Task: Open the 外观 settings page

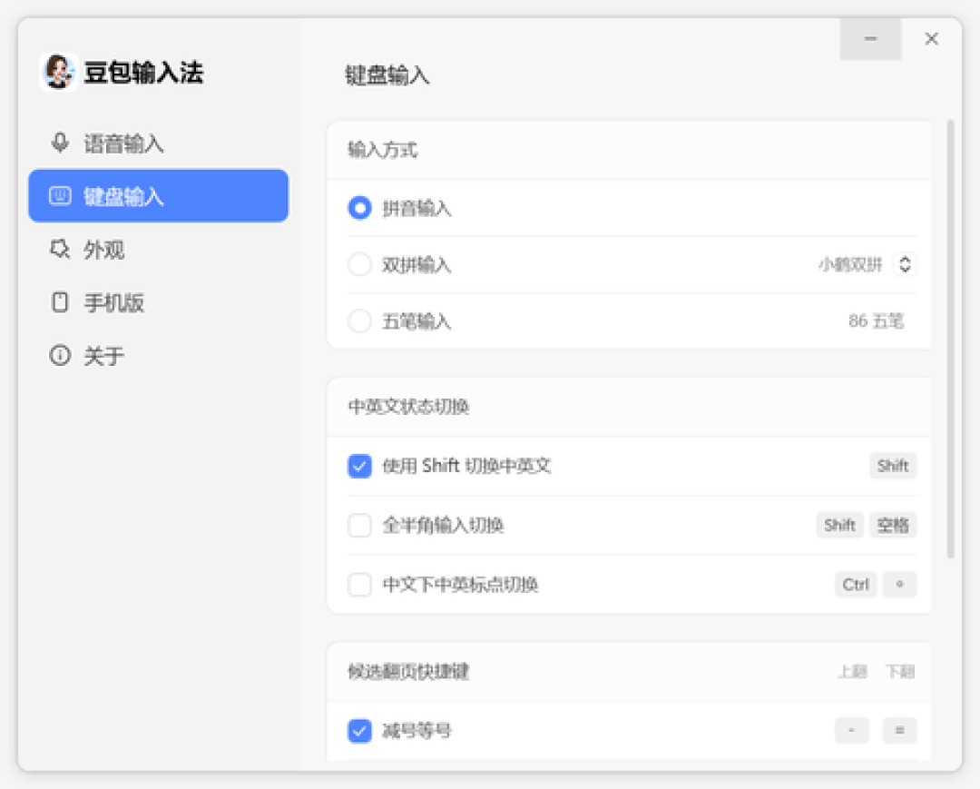Action: 158,249
